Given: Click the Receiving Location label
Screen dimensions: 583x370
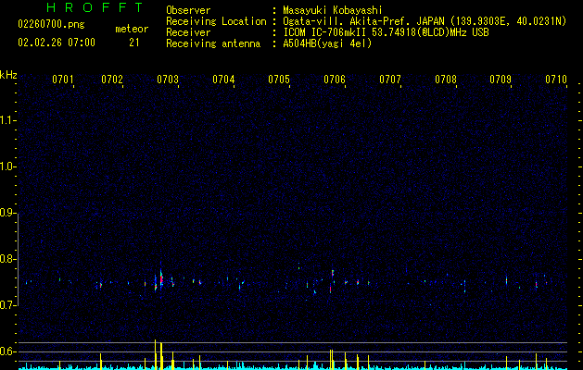Looking at the screenshot, I should [x=216, y=21].
